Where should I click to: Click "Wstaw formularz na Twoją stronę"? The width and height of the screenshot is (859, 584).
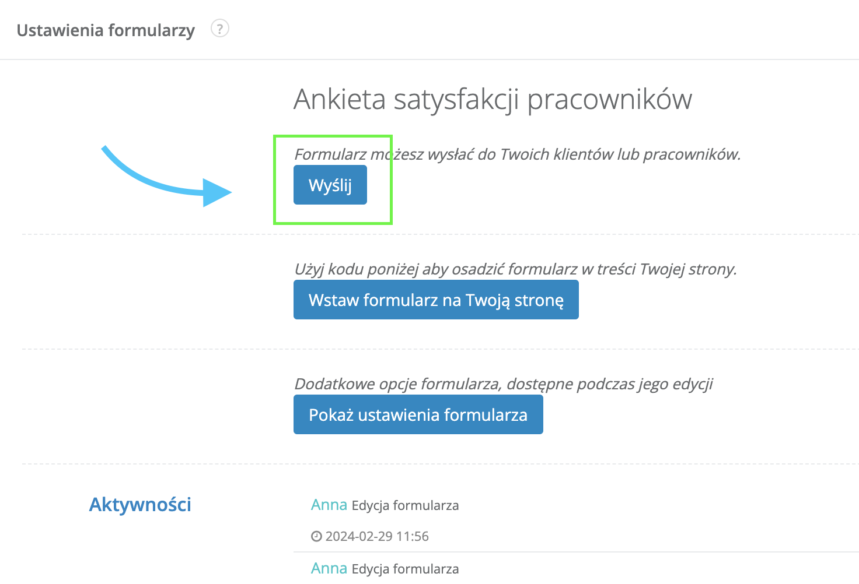click(x=436, y=300)
